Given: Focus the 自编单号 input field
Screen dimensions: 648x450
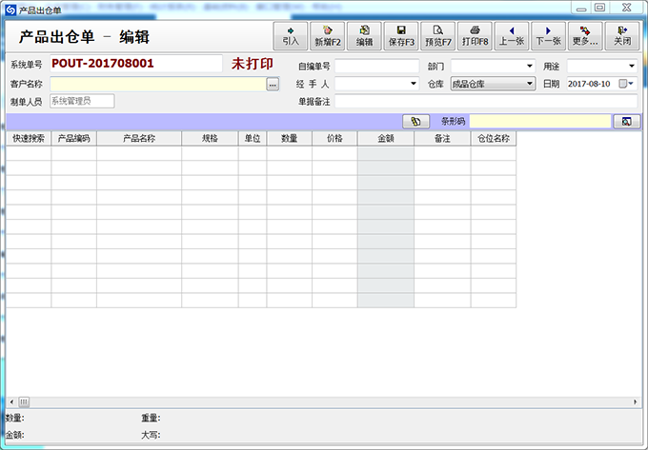Looking at the screenshot, I should 377,66.
